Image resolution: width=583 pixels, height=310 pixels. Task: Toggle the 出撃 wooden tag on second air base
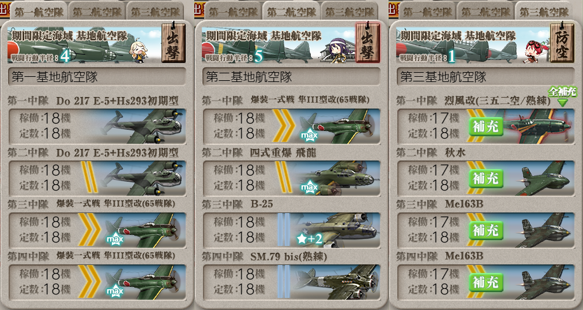pos(368,42)
